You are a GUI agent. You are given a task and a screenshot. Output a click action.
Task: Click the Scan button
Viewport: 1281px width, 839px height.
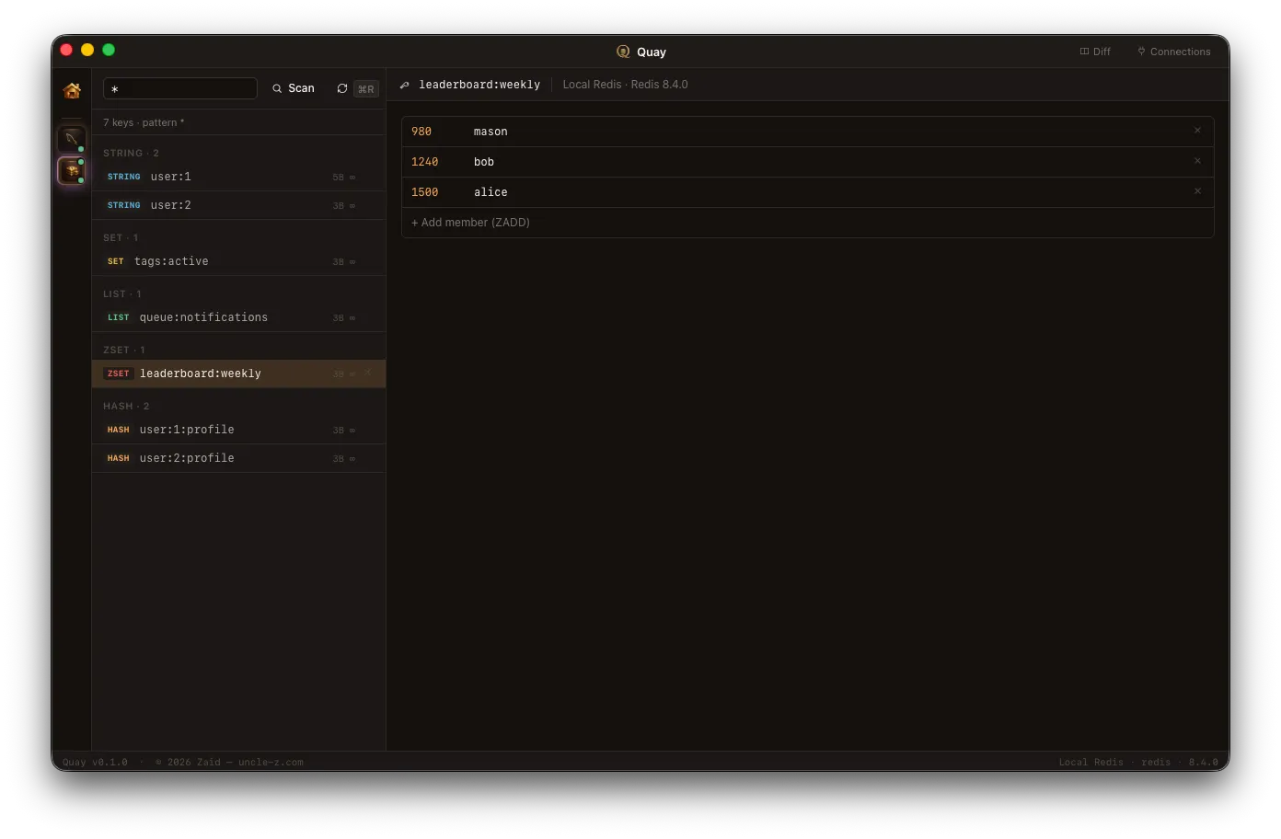pos(294,88)
